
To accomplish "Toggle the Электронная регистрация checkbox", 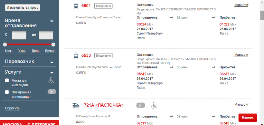I will pos(7,92).
